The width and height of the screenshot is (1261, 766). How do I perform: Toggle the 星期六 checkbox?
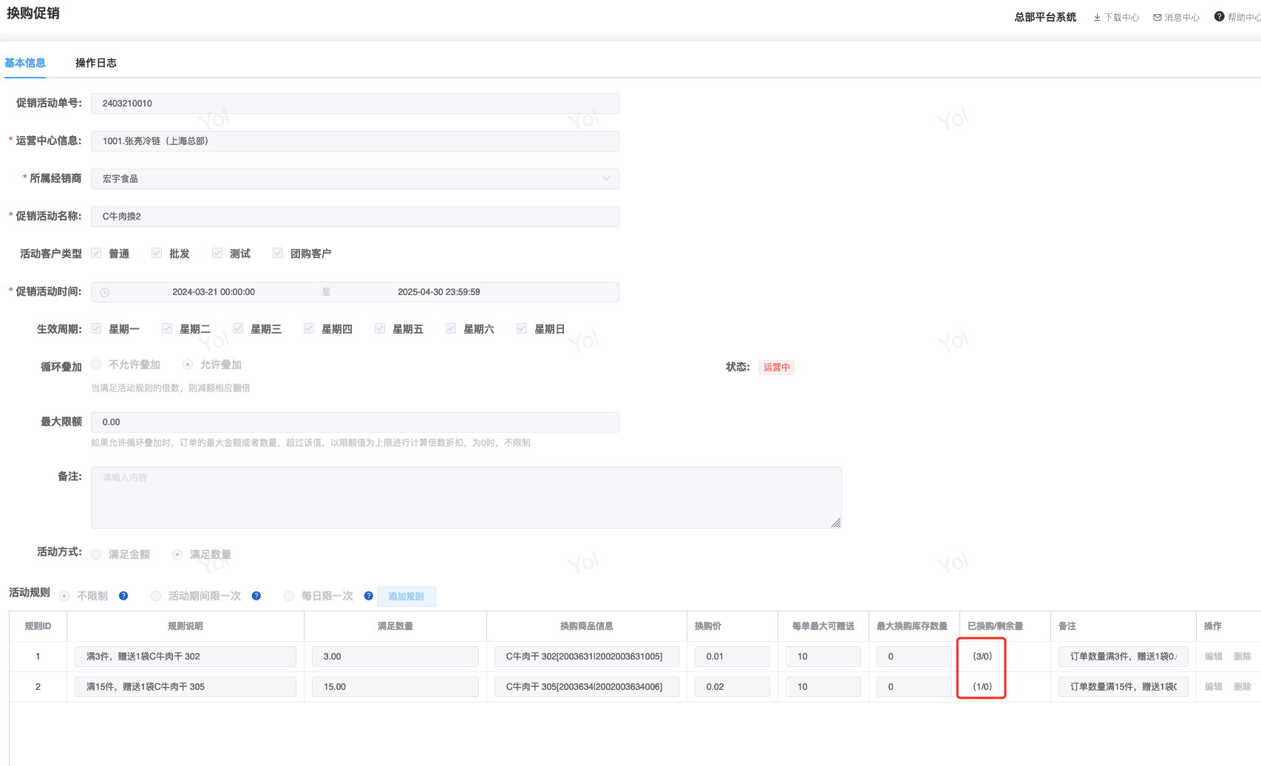click(451, 328)
